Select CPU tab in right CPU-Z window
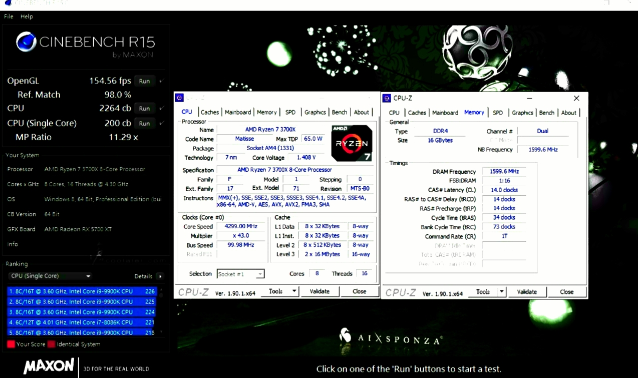Screen dimensions: 638x378 (394, 113)
